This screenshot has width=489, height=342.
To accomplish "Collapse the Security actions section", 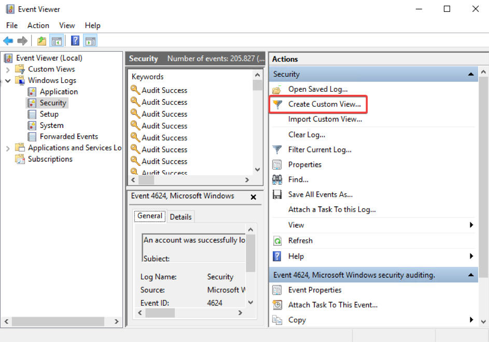I will (x=471, y=75).
